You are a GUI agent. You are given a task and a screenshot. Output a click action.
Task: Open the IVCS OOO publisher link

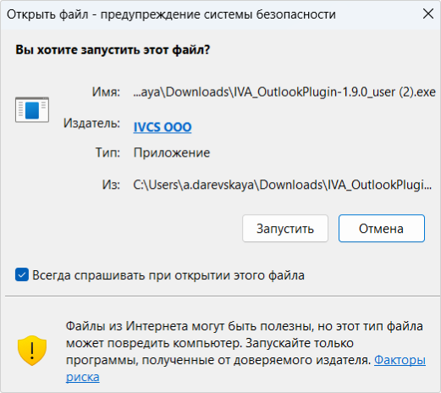tap(163, 127)
